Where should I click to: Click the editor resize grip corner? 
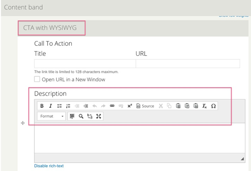[242, 159]
